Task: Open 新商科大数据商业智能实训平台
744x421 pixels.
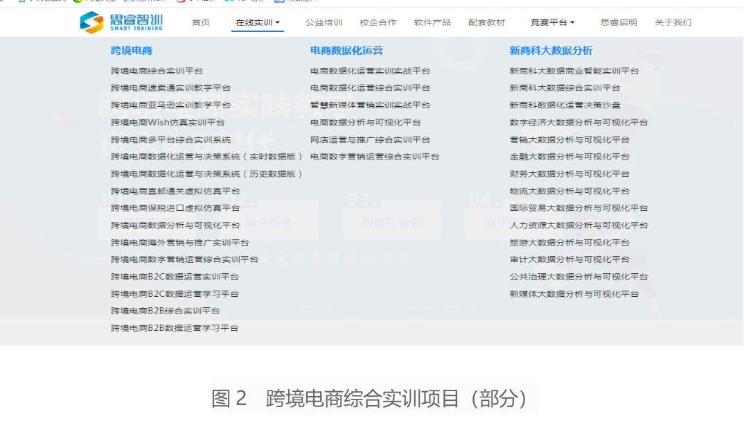Action: (x=574, y=71)
